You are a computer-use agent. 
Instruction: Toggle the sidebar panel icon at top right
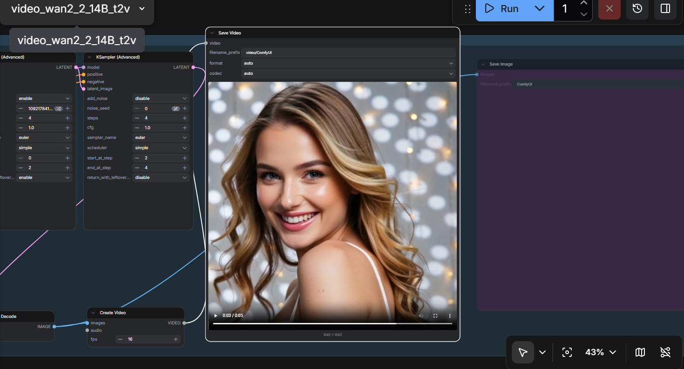665,9
